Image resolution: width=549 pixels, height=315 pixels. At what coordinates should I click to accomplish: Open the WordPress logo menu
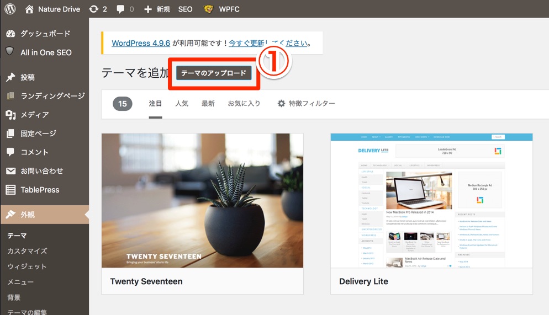(10, 9)
